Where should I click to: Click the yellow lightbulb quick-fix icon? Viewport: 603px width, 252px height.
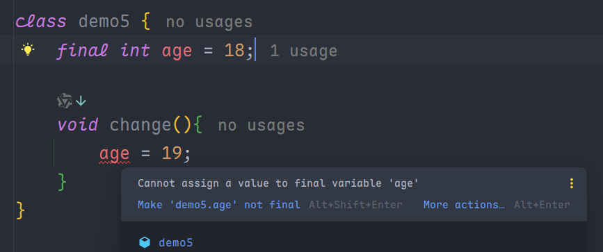tap(28, 50)
